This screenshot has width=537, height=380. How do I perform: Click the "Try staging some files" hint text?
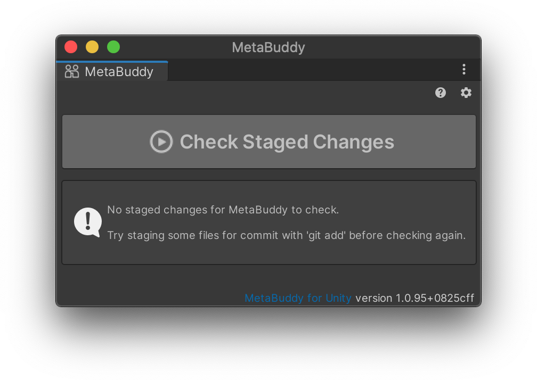coord(286,235)
